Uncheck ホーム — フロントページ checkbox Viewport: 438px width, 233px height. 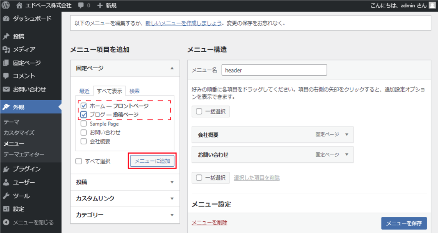click(84, 106)
